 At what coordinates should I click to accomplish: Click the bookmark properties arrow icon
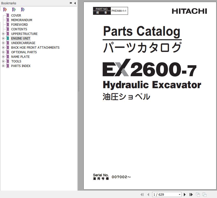(23, 10)
